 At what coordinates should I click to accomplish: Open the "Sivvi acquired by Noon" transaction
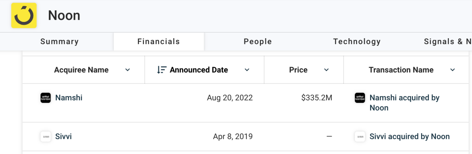pyautogui.click(x=410, y=137)
